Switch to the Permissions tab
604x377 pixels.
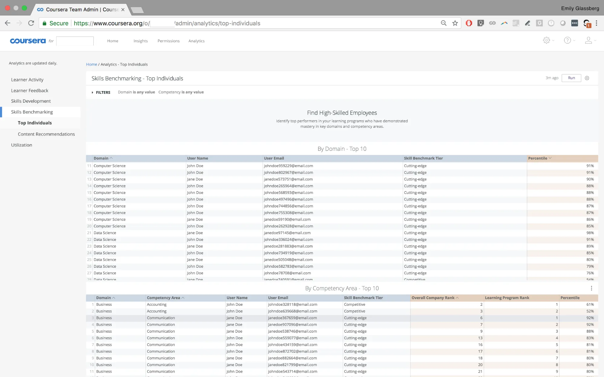(x=168, y=41)
